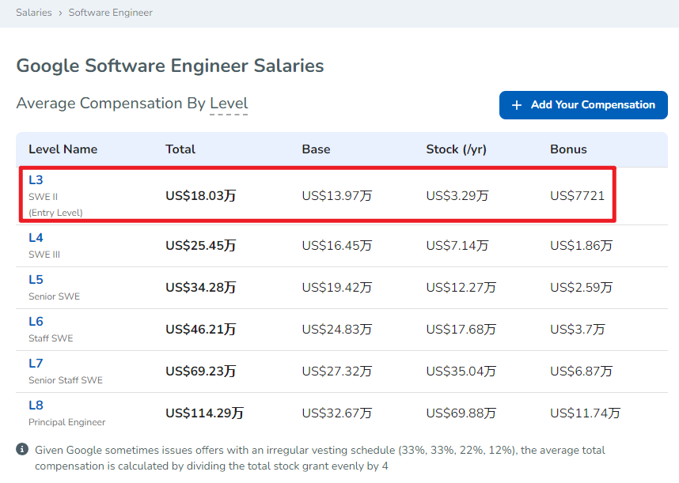Click the L8 stock value US$69.88万
679x483 pixels.
[x=461, y=413]
